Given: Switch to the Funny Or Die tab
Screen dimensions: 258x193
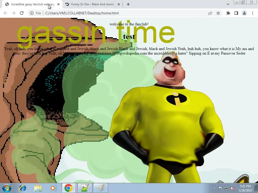Looking at the screenshot, I should click(x=92, y=4).
